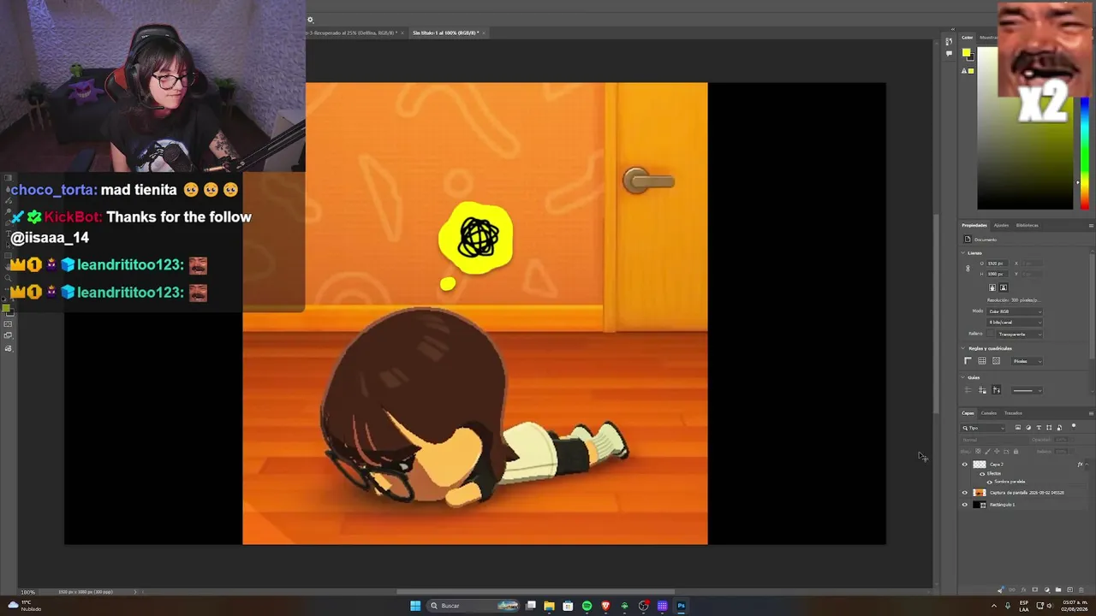Create a new layer group
1096x616 pixels.
(1058, 589)
